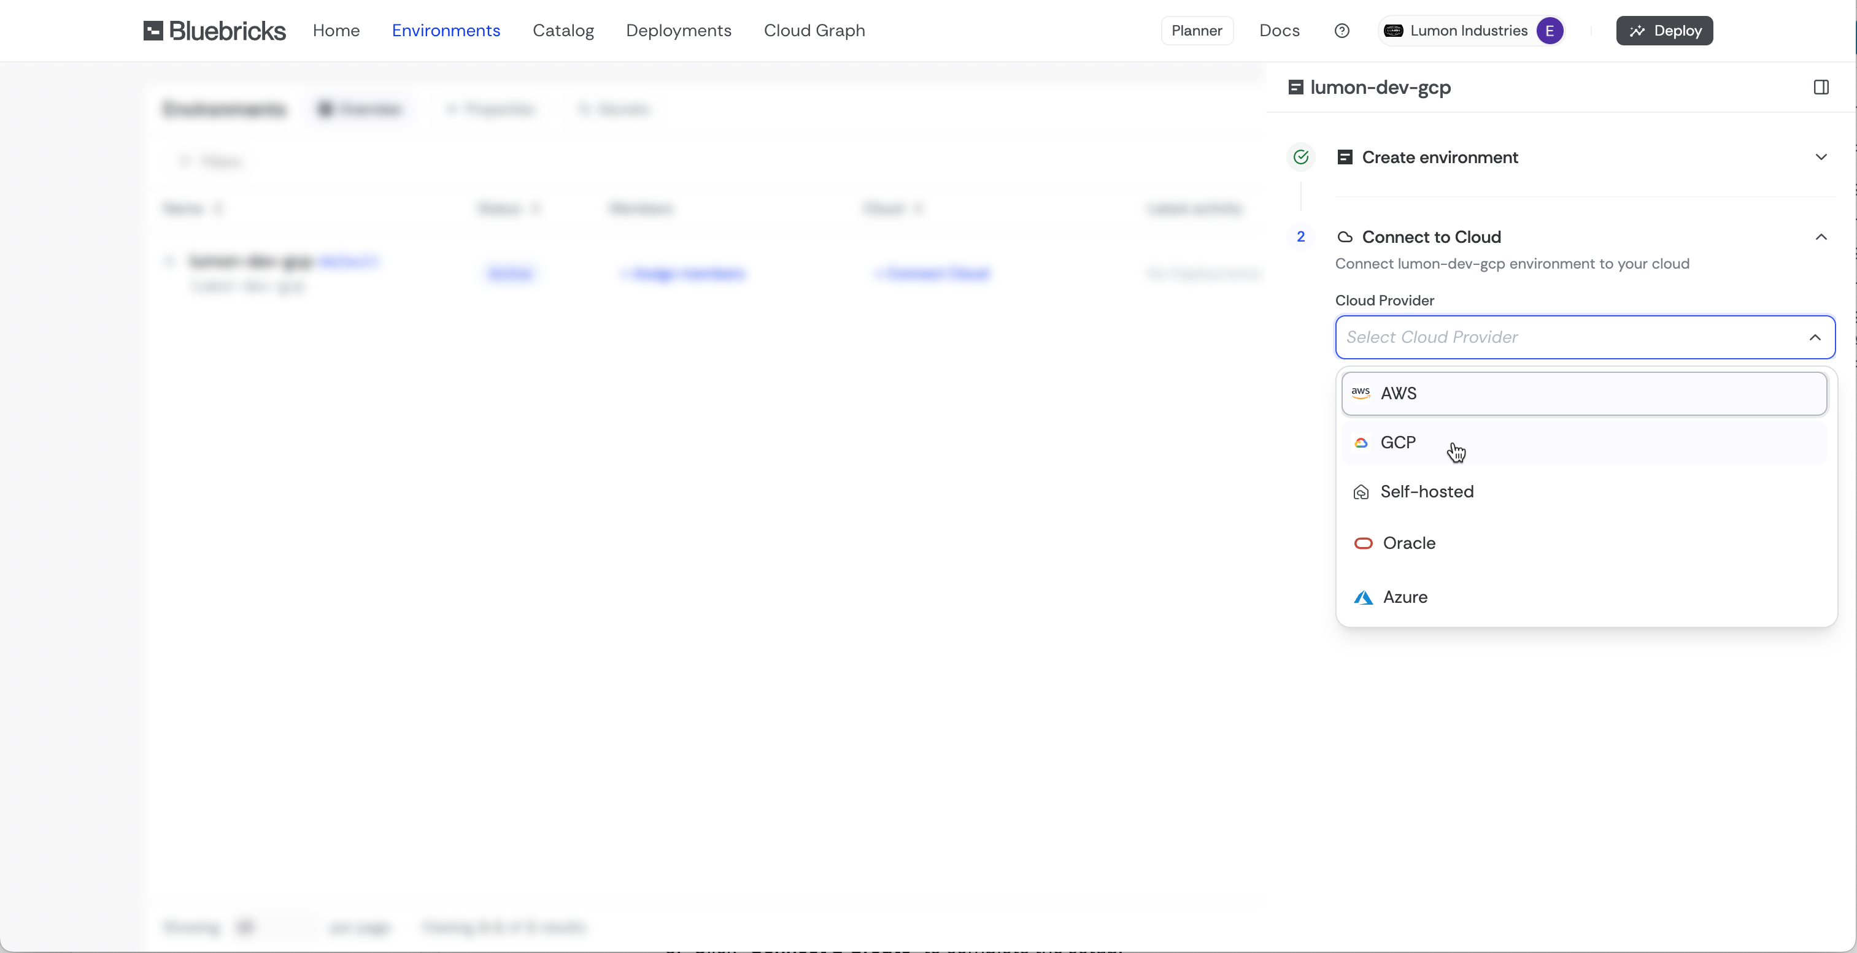The image size is (1857, 953).
Task: Collapse the Connect to Cloud section
Action: [x=1821, y=237]
